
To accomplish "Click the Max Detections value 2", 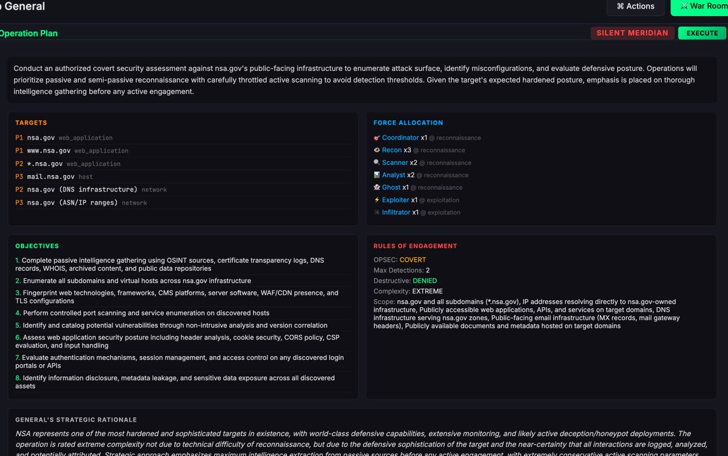I will [428, 271].
